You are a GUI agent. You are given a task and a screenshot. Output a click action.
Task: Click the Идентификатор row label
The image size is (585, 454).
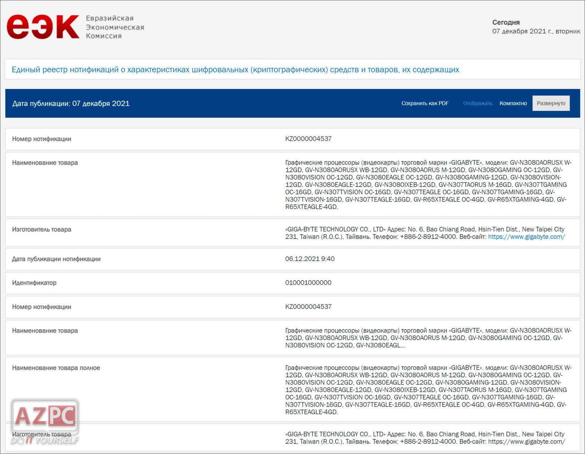click(34, 283)
